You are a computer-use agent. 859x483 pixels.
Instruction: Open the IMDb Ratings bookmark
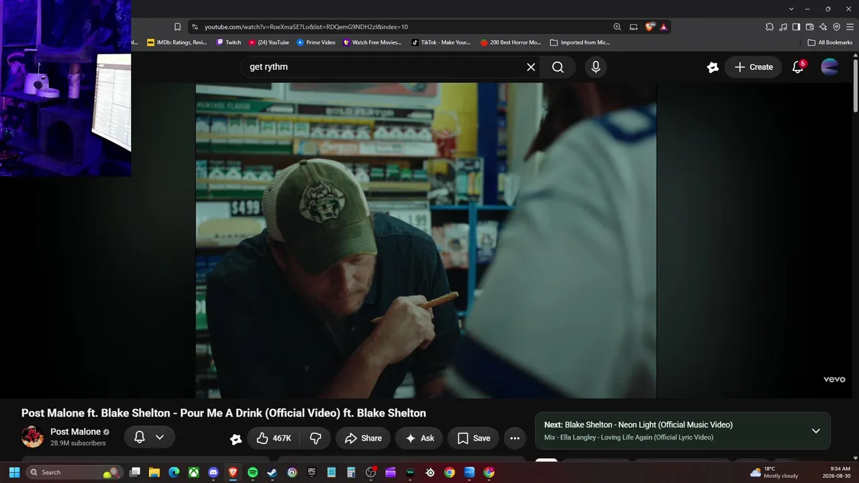tap(177, 42)
